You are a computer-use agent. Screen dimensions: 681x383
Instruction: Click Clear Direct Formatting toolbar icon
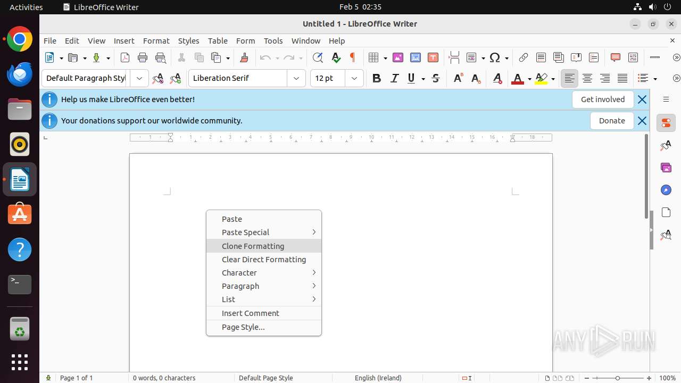(497, 78)
